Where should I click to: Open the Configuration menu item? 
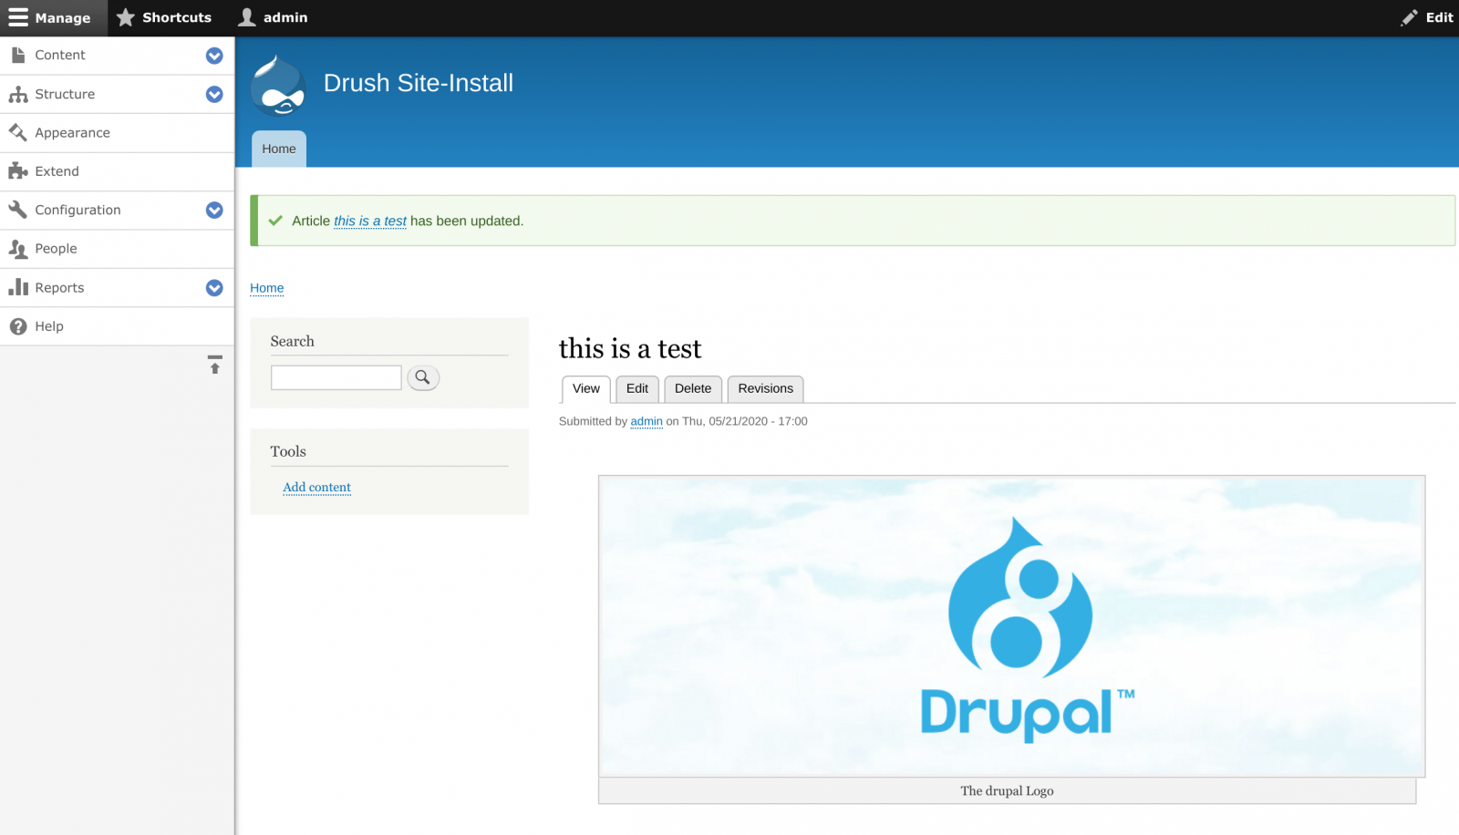click(x=78, y=210)
